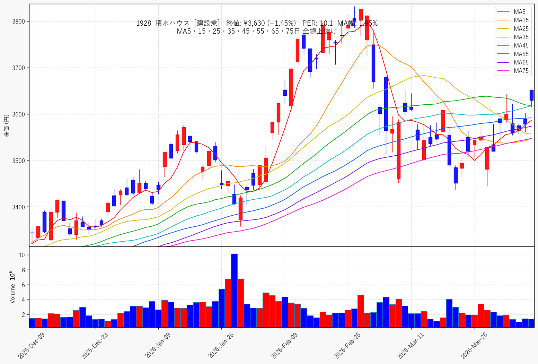
Task: Click the 株価 (円) y-axis label
Action: point(7,125)
